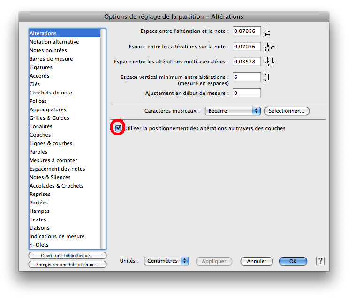
Task: Select Notation alternative in the category list
Action: point(54,42)
